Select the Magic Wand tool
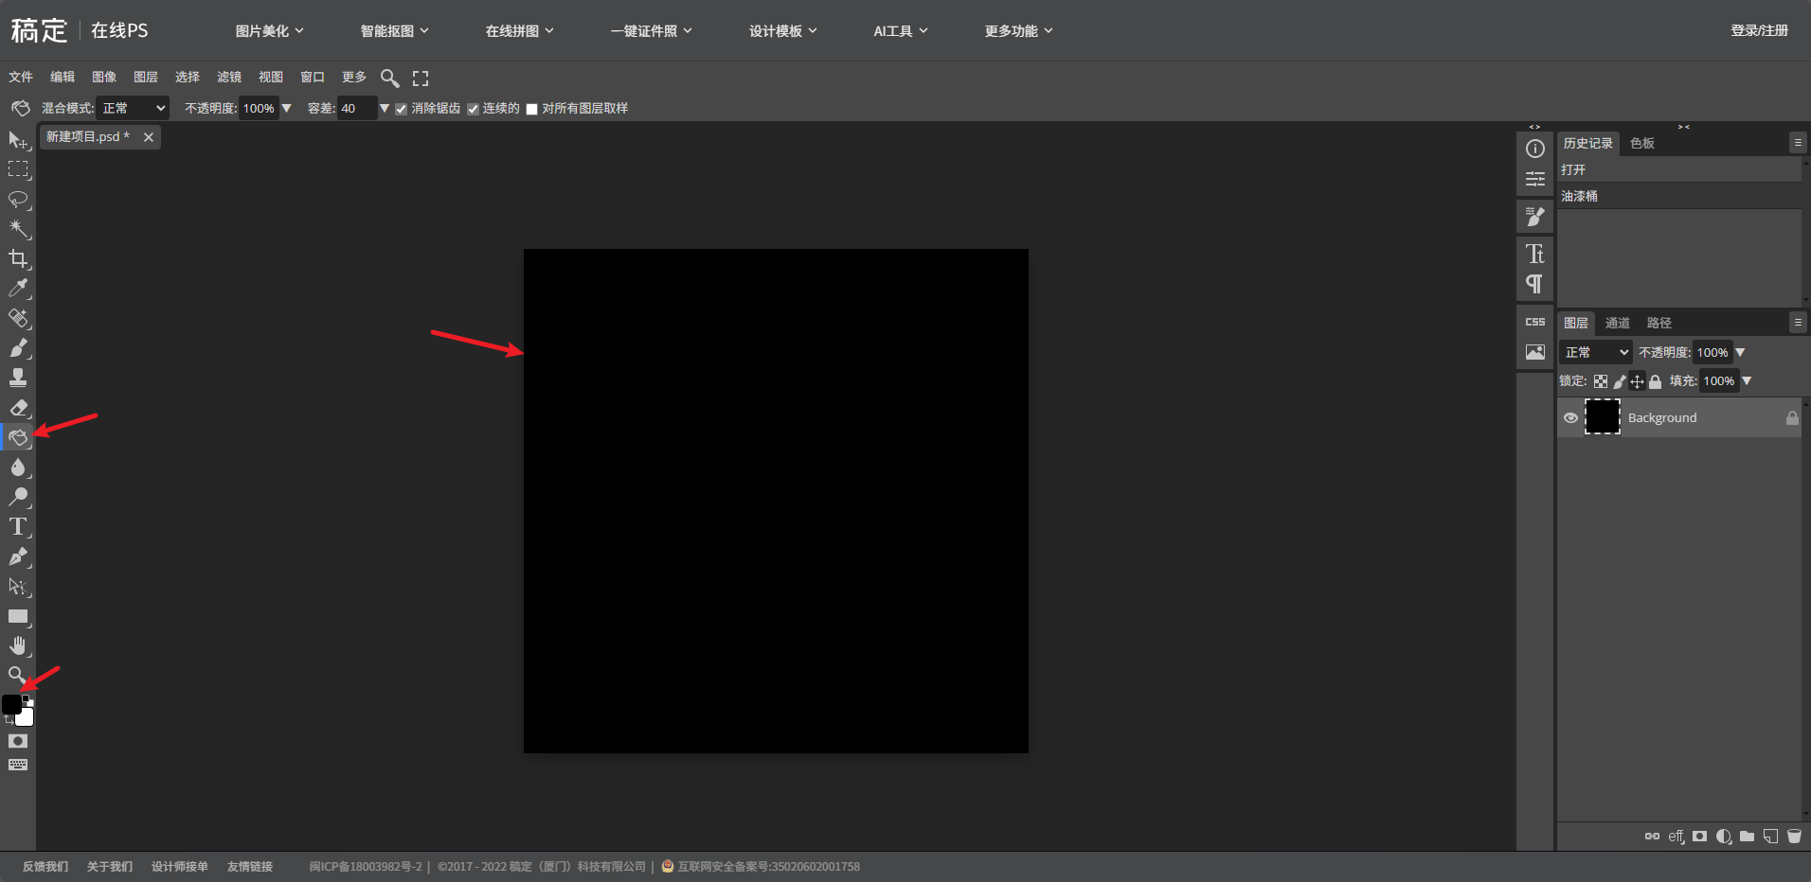 (18, 229)
